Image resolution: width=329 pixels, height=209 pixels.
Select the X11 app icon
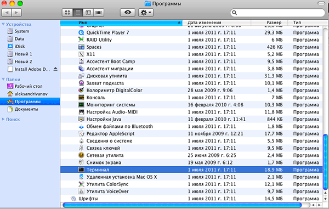(81, 54)
